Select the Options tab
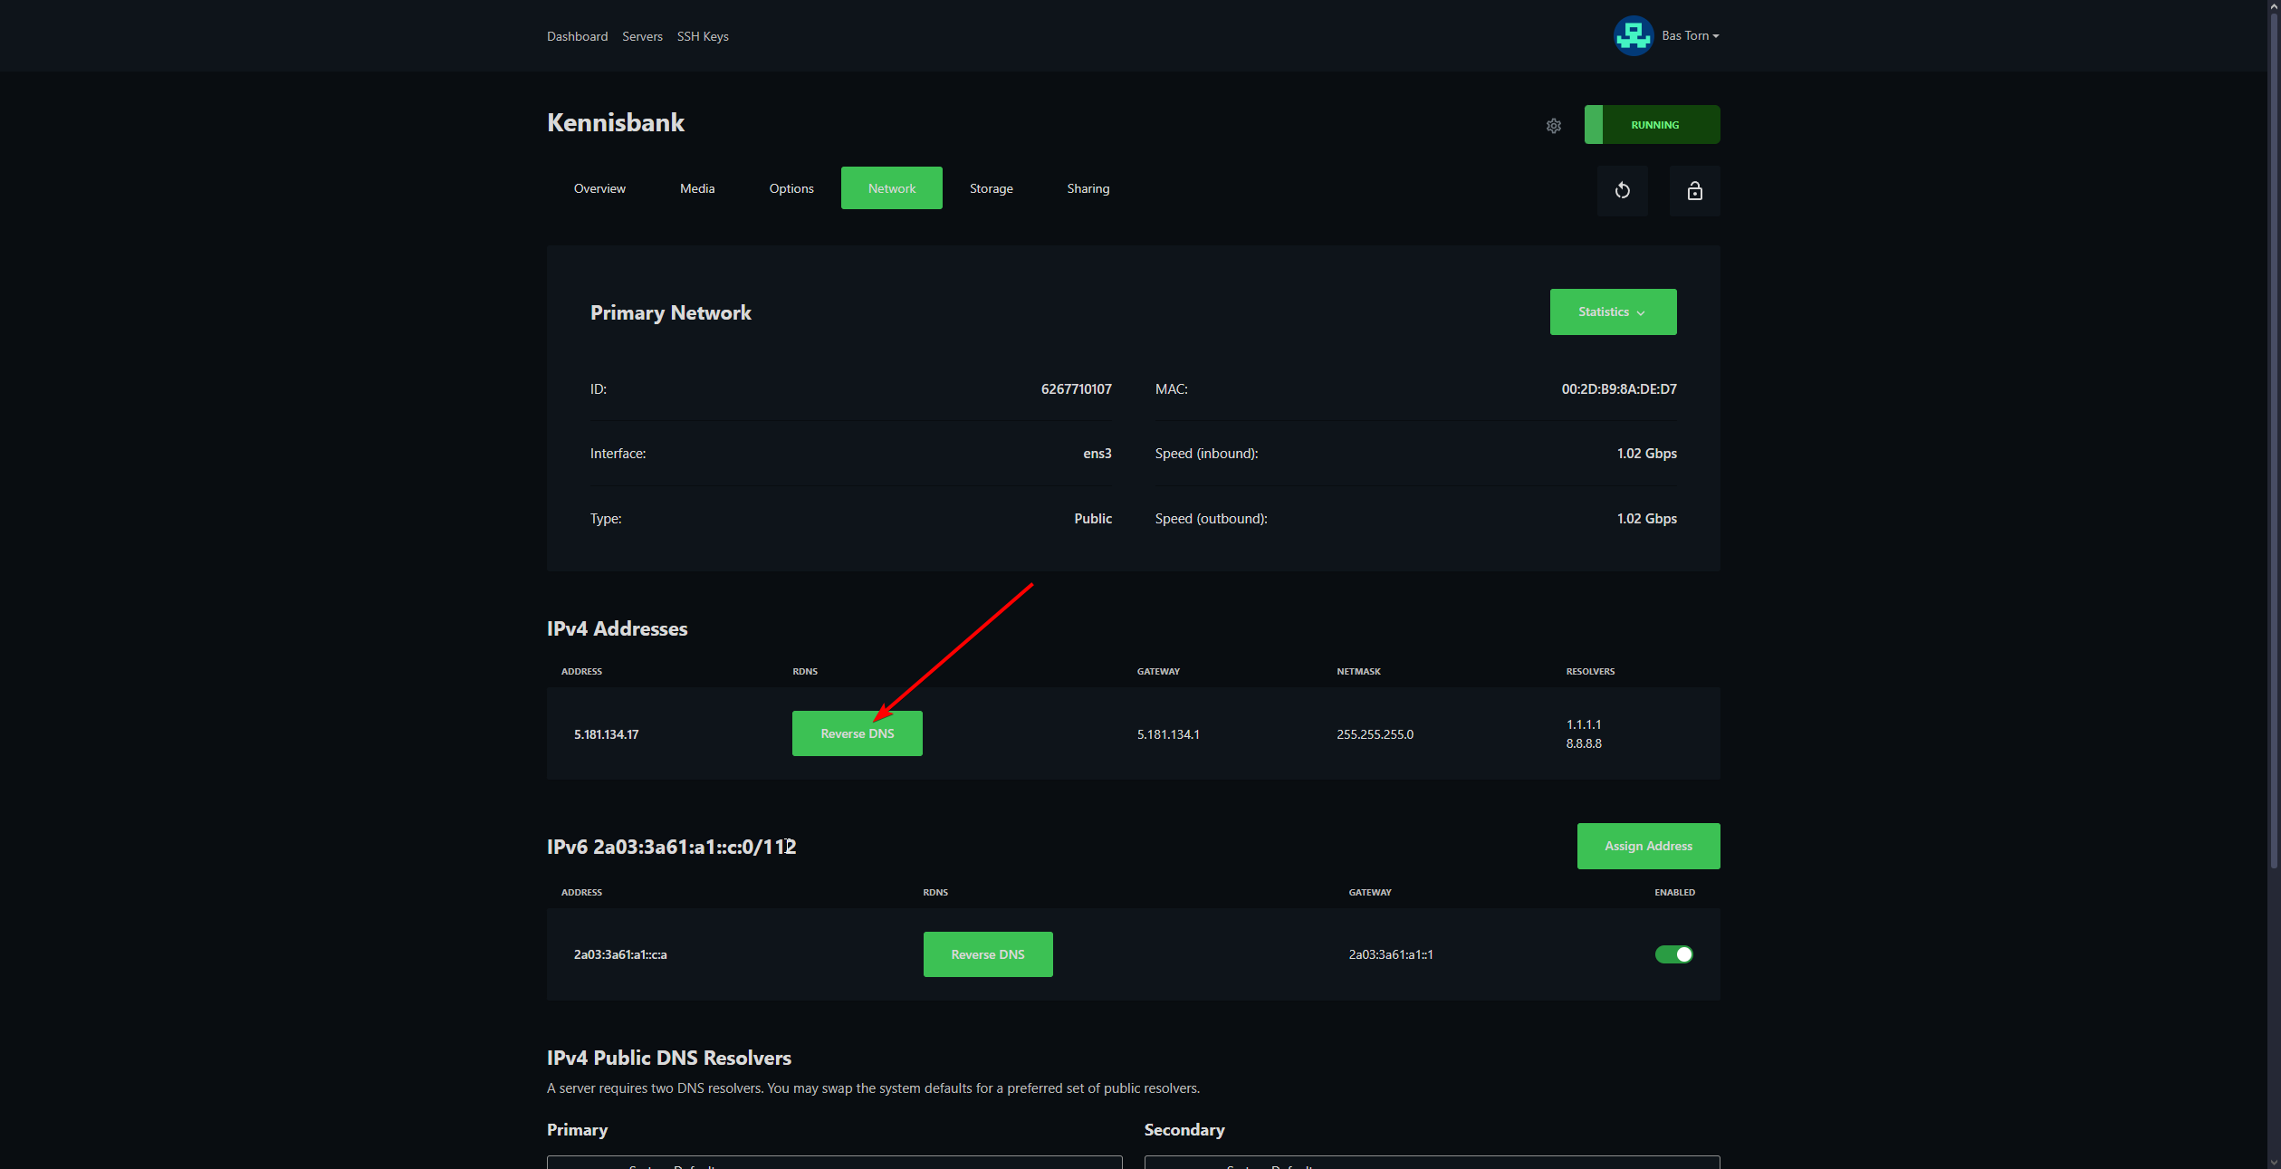This screenshot has width=2281, height=1169. point(791,188)
